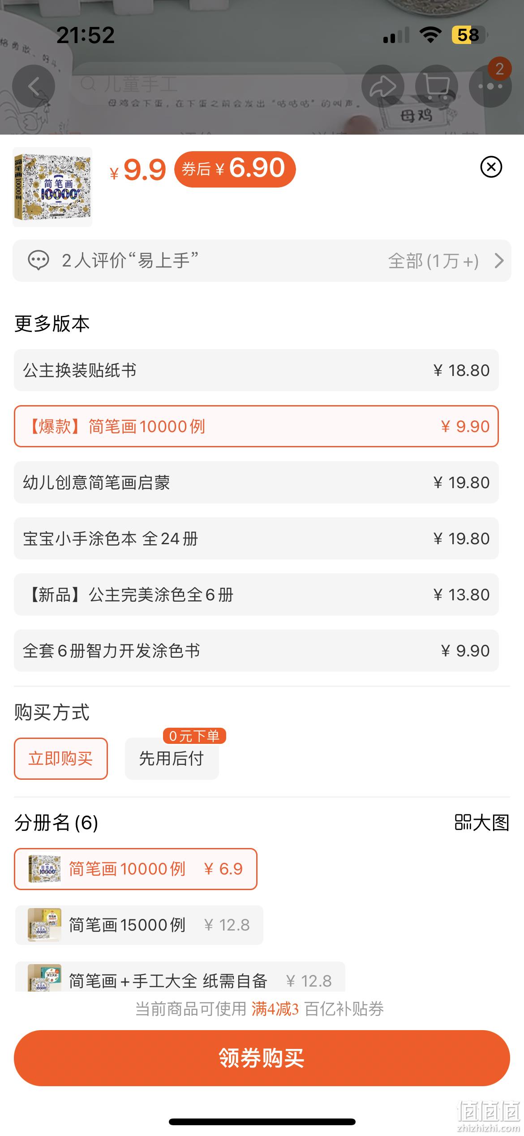Close the product options sheet
Viewport: 524px width, 1136px height.
click(491, 167)
